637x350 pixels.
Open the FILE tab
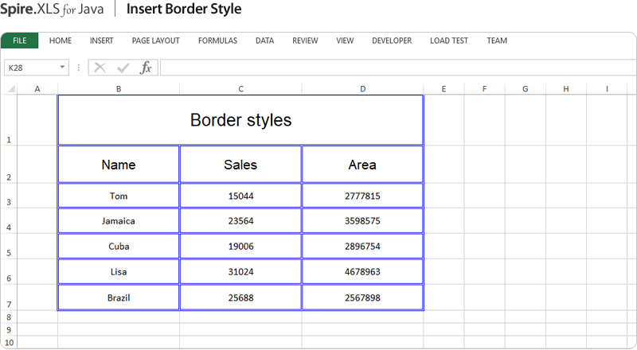(x=20, y=41)
